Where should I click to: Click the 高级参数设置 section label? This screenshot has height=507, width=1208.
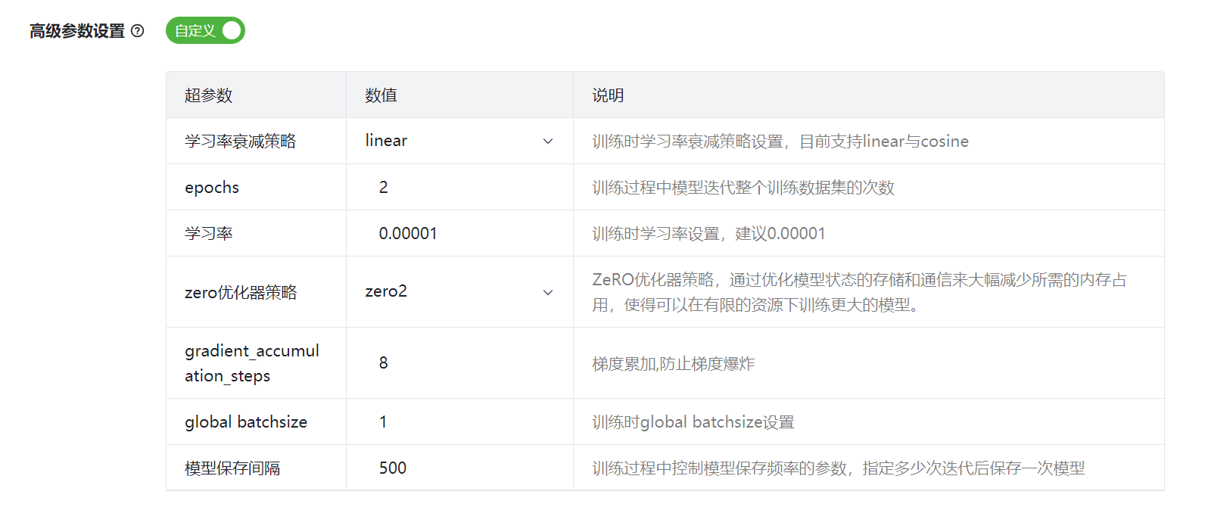[77, 31]
